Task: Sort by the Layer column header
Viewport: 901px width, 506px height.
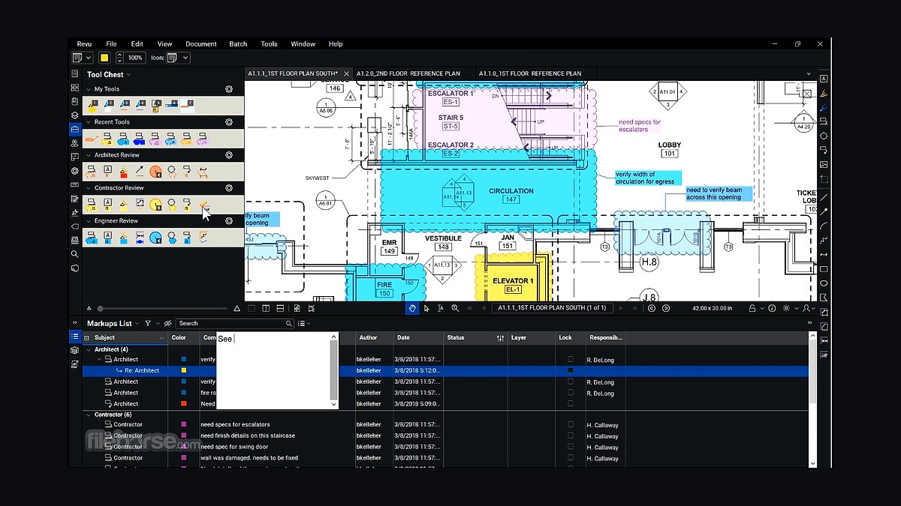Action: (519, 338)
